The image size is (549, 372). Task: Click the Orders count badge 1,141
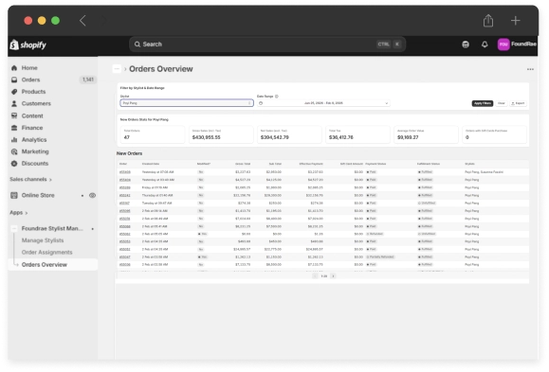[88, 80]
